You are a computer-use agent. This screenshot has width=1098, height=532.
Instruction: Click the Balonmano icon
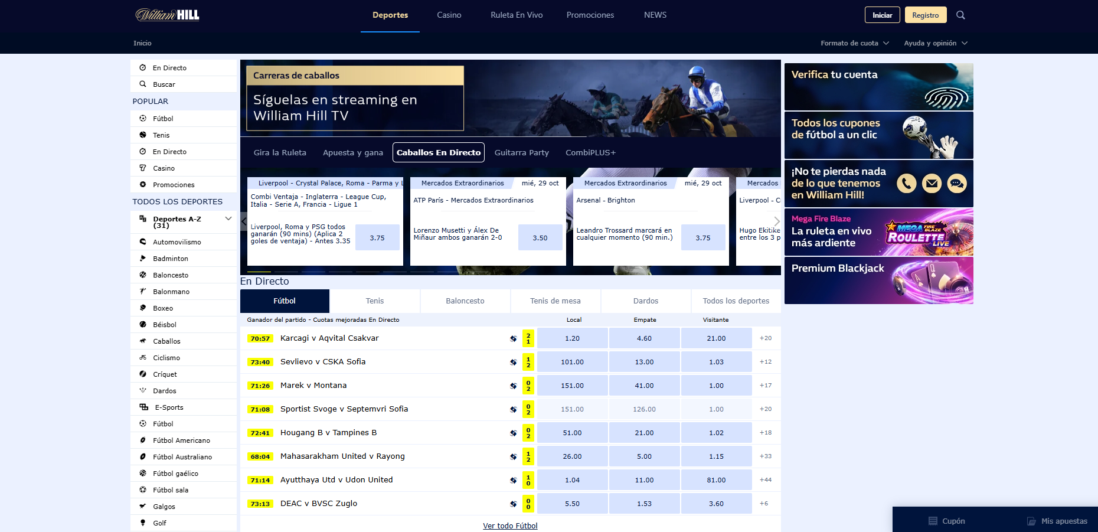tap(143, 292)
